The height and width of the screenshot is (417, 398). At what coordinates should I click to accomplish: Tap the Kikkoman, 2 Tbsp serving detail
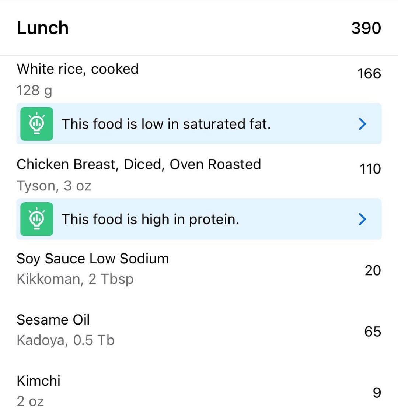[x=75, y=279]
